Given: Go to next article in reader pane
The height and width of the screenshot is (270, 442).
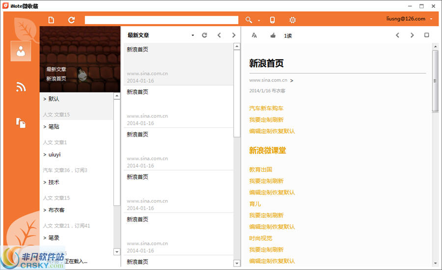Looking at the screenshot, I should point(412,35).
